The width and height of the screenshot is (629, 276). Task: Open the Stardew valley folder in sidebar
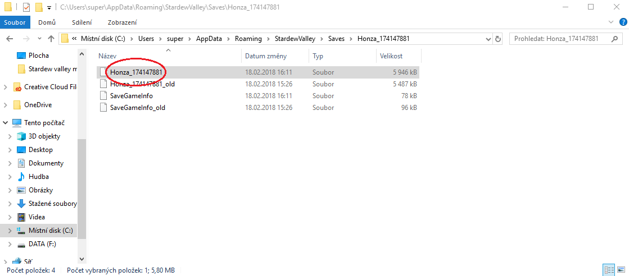(53, 69)
